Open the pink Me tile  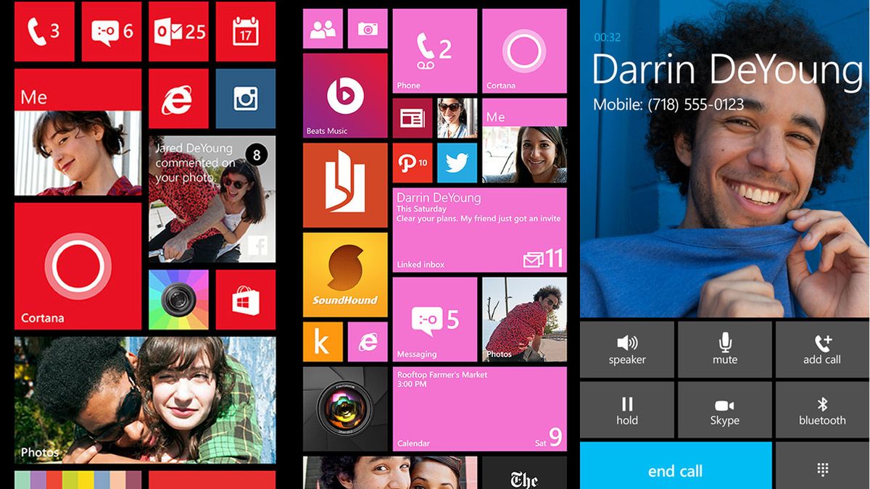tap(524, 141)
